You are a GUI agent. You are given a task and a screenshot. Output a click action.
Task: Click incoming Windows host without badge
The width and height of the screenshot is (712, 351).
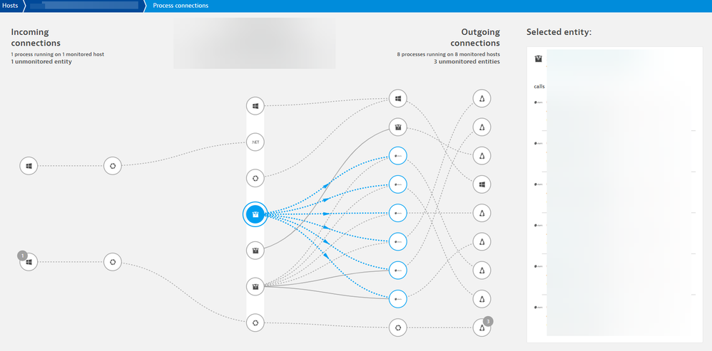29,166
